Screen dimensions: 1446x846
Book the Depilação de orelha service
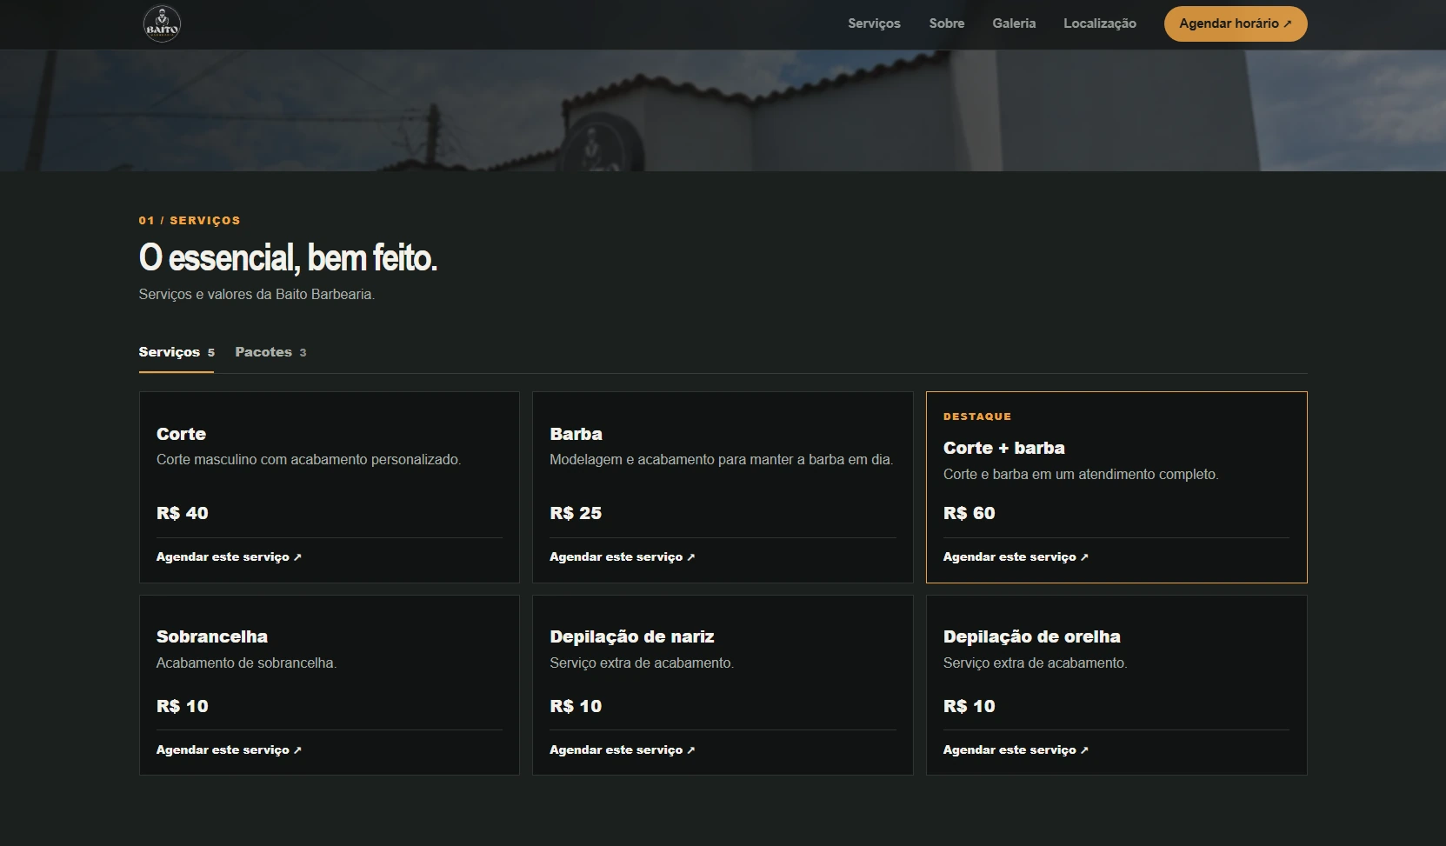point(1016,749)
